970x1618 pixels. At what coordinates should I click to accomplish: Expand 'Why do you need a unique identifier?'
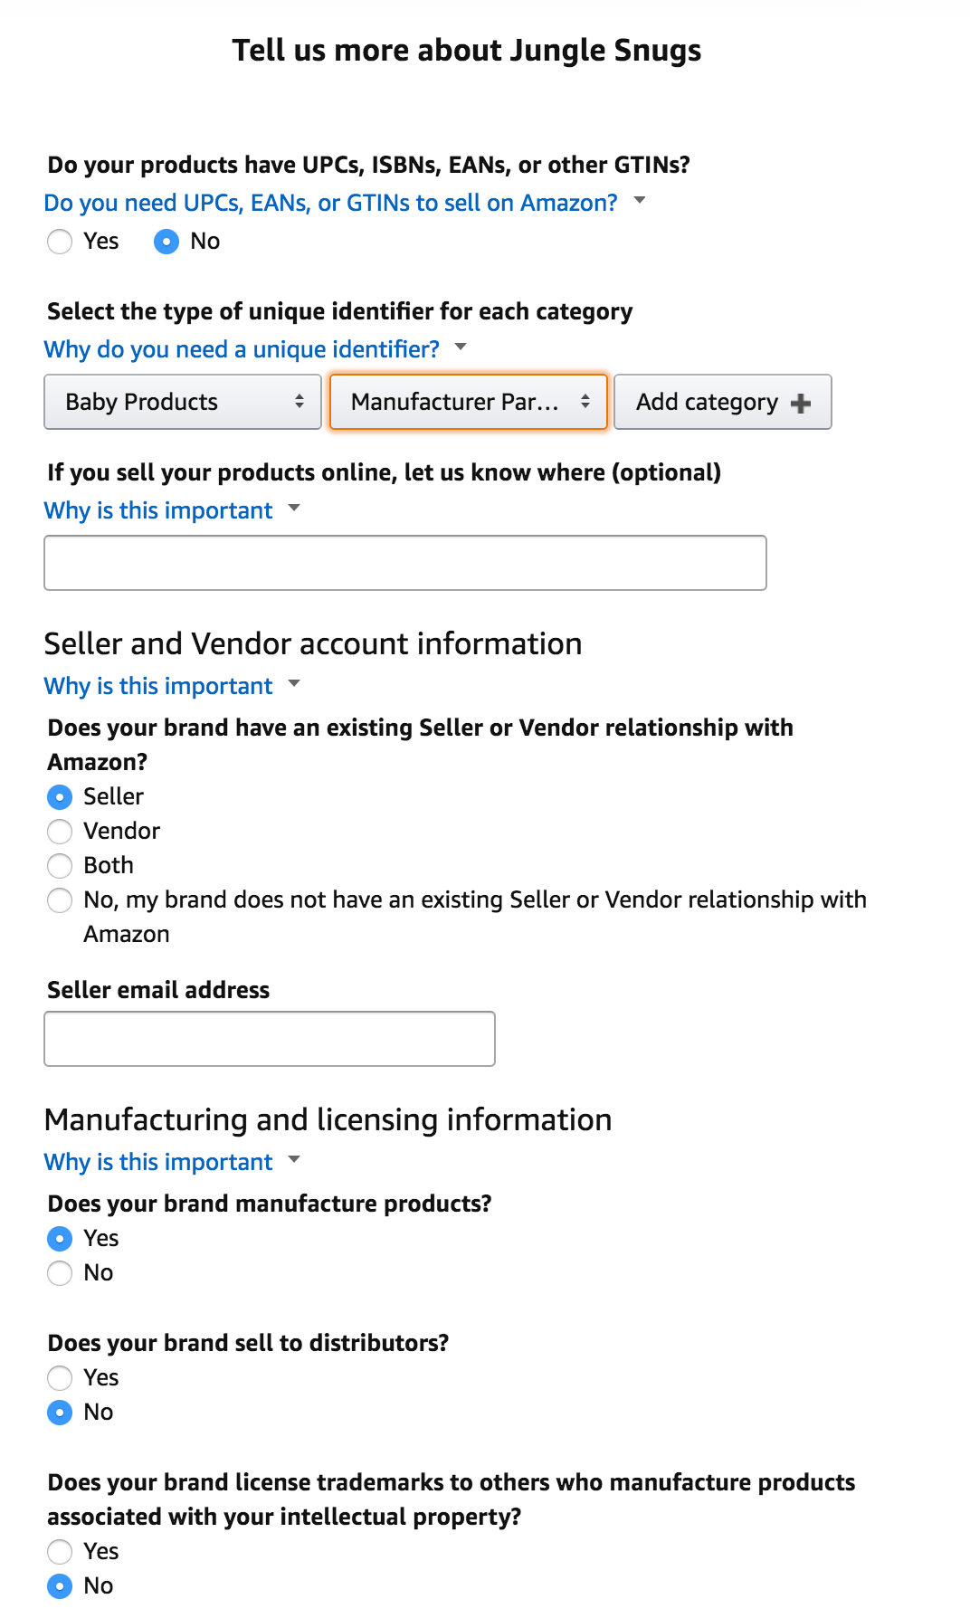(242, 349)
